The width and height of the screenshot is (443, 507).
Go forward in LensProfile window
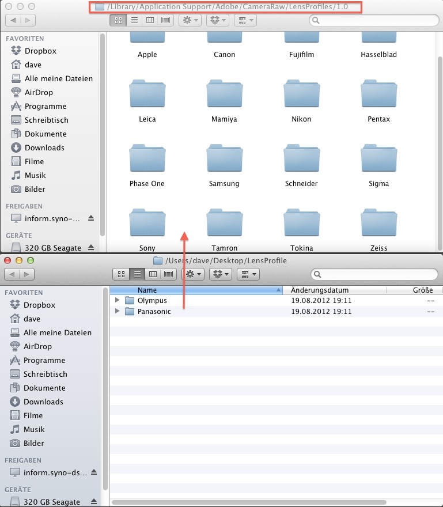coord(26,274)
